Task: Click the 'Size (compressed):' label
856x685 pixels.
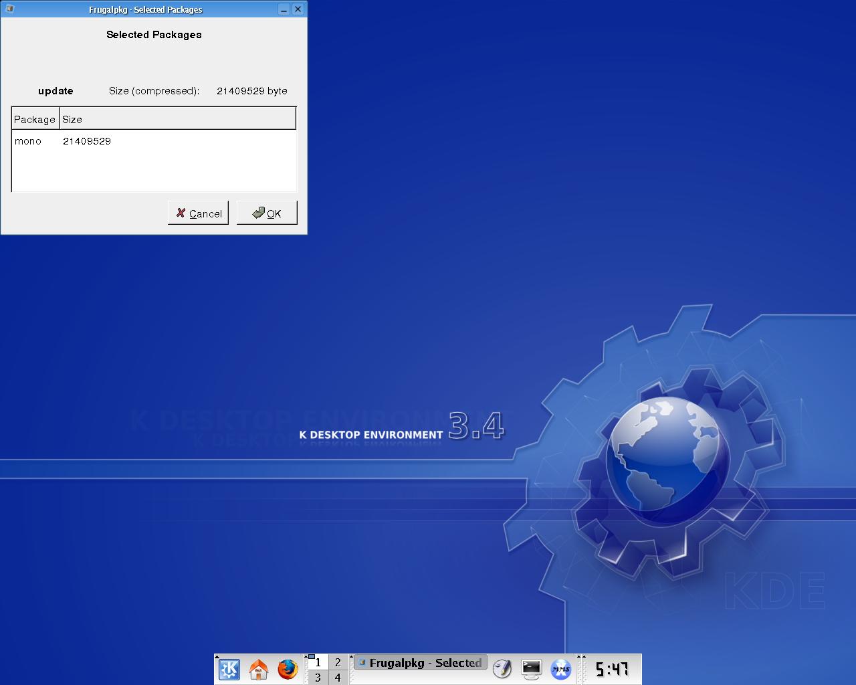Action: (x=154, y=91)
